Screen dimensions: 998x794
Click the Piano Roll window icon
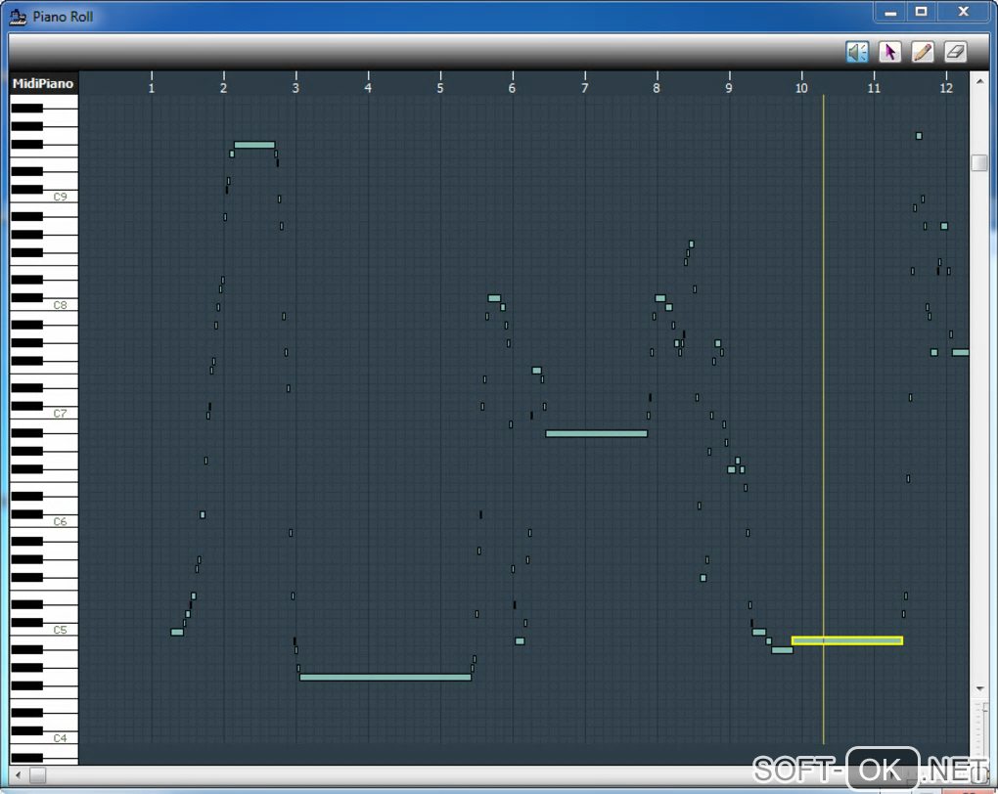pos(18,17)
